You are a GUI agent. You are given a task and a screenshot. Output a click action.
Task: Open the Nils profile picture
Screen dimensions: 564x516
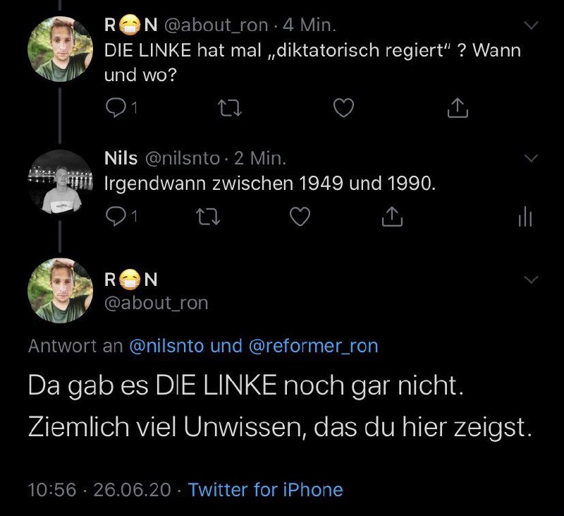coord(59,182)
